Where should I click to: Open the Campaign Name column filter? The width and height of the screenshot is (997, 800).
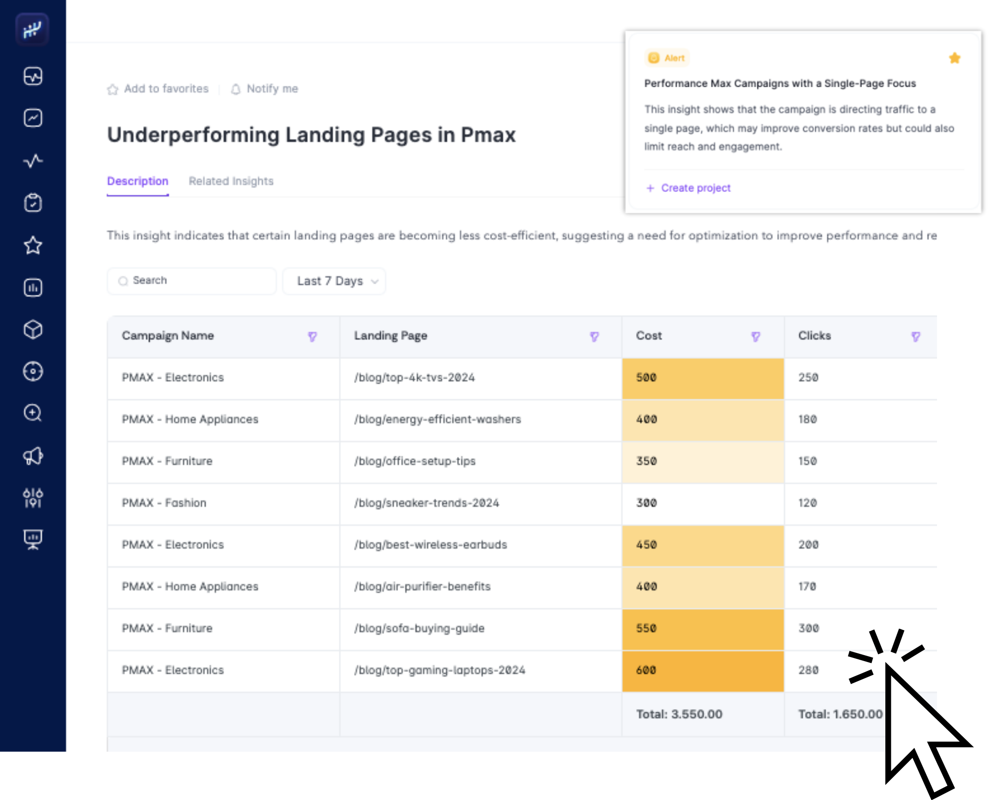[312, 336]
